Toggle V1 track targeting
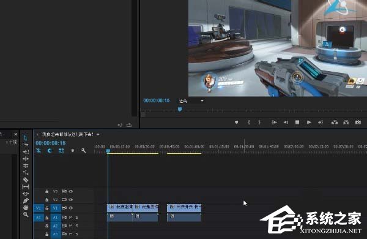Screen dimensions: 367x239 (56, 208)
